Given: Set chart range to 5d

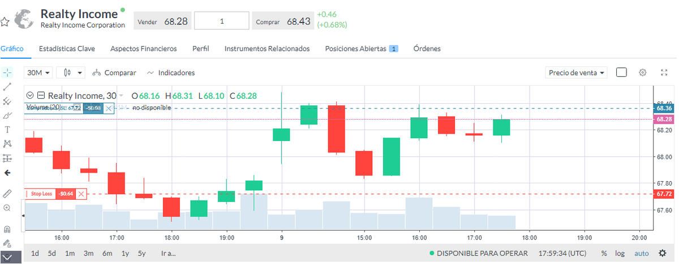Looking at the screenshot, I should point(52,253).
